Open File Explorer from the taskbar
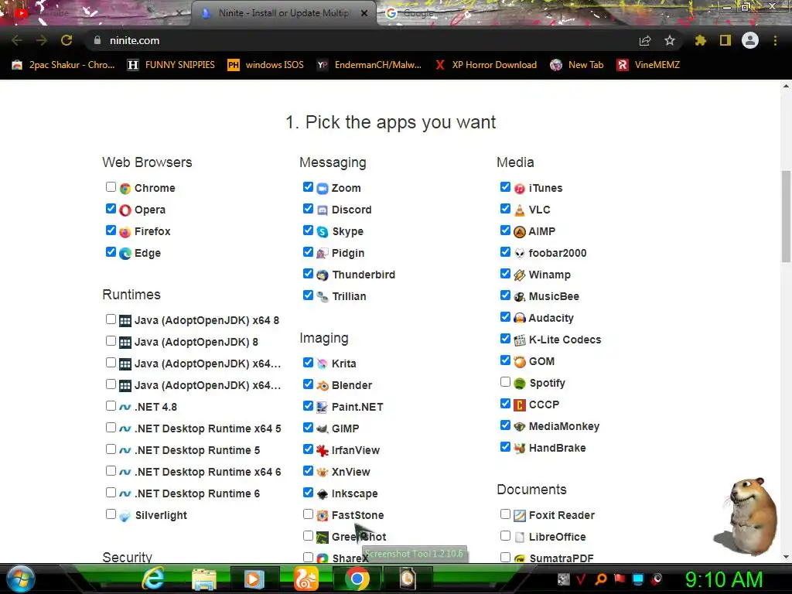 tap(204, 579)
